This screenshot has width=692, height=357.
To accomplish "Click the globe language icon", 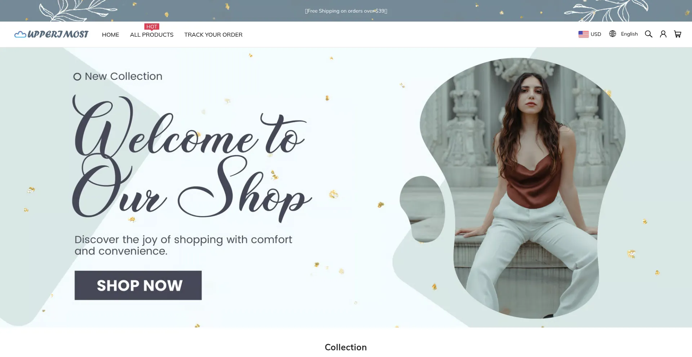I will click(x=612, y=34).
